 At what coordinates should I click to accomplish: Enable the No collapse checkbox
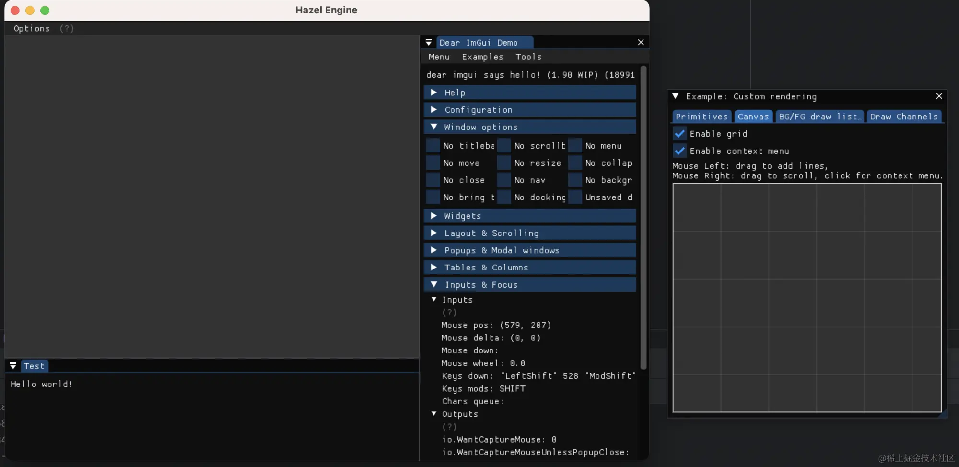[x=575, y=163]
